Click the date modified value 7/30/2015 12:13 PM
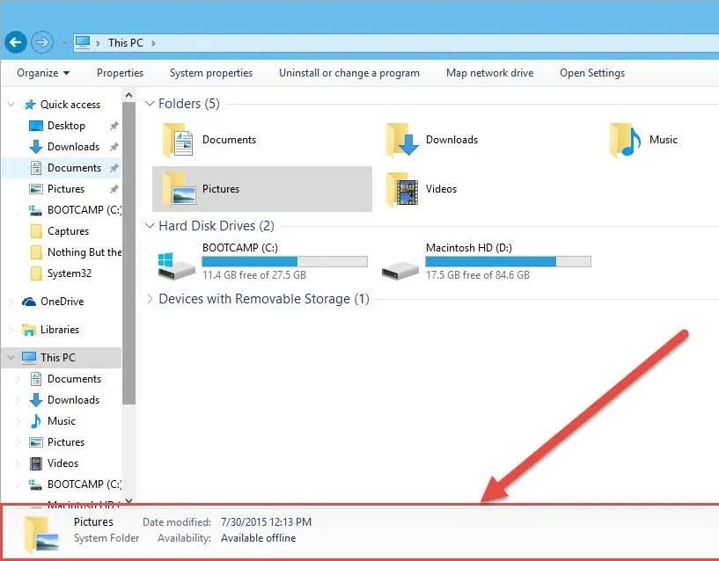 [x=266, y=522]
